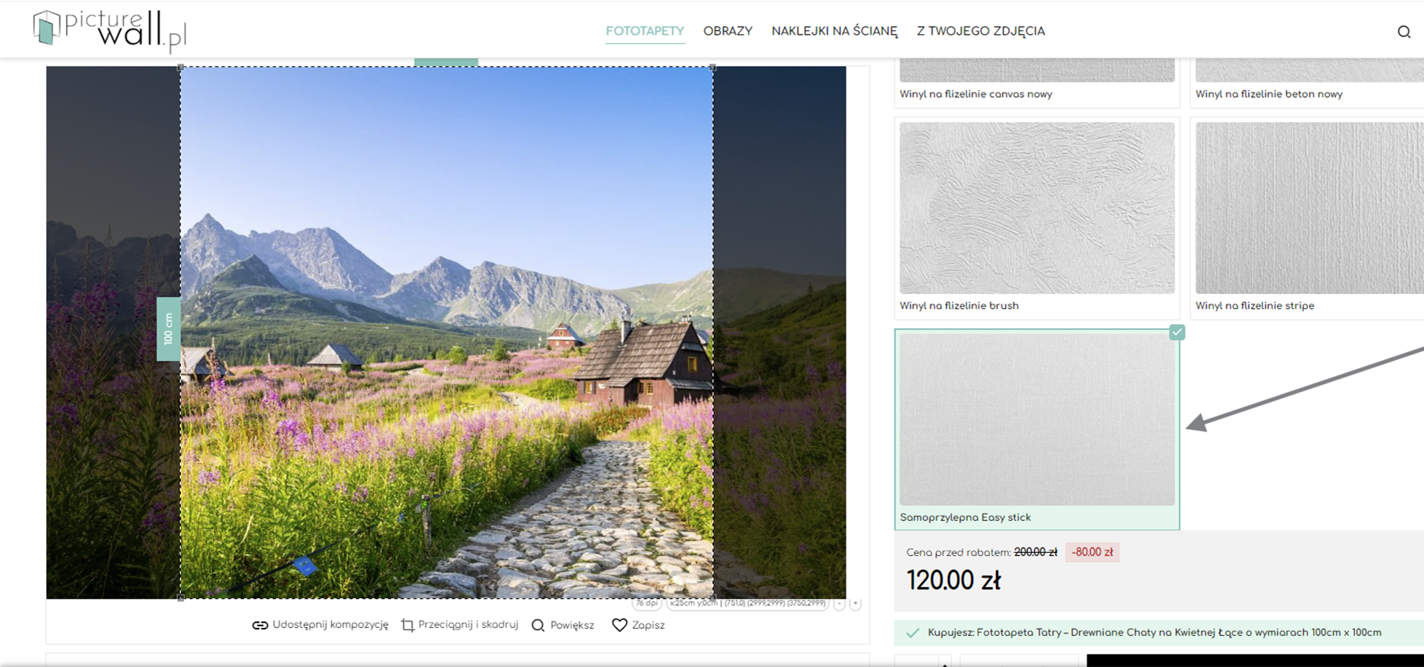
Task: Open Z TWOJEGO ZDJĘCIA page
Action: pyautogui.click(x=980, y=31)
